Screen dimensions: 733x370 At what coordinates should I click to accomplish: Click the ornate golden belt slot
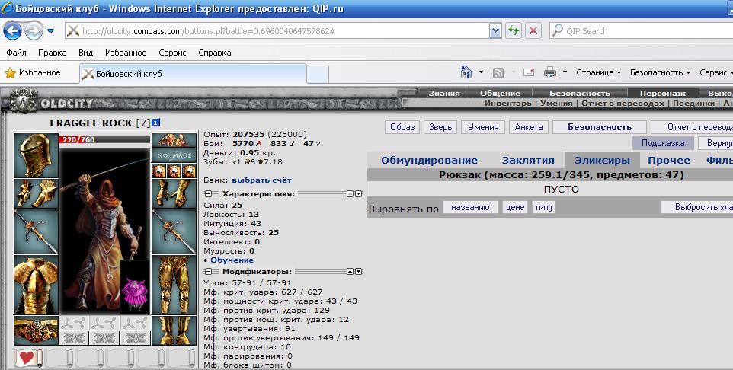36,330
